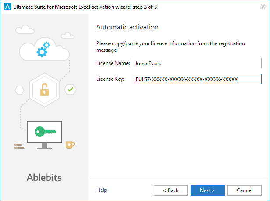Click the Automatic activation heading

pos(127,27)
